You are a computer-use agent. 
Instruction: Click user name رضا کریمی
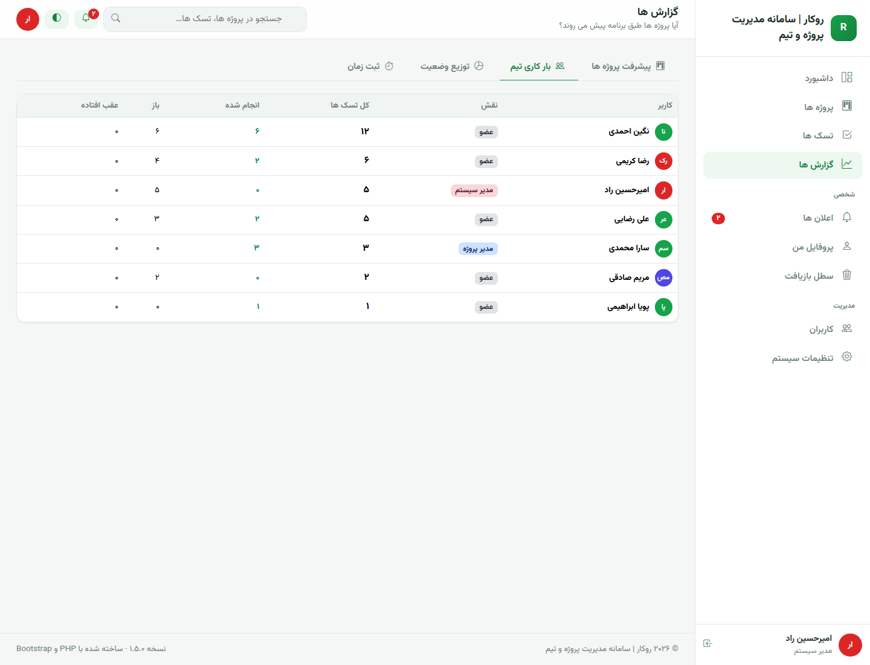(633, 161)
